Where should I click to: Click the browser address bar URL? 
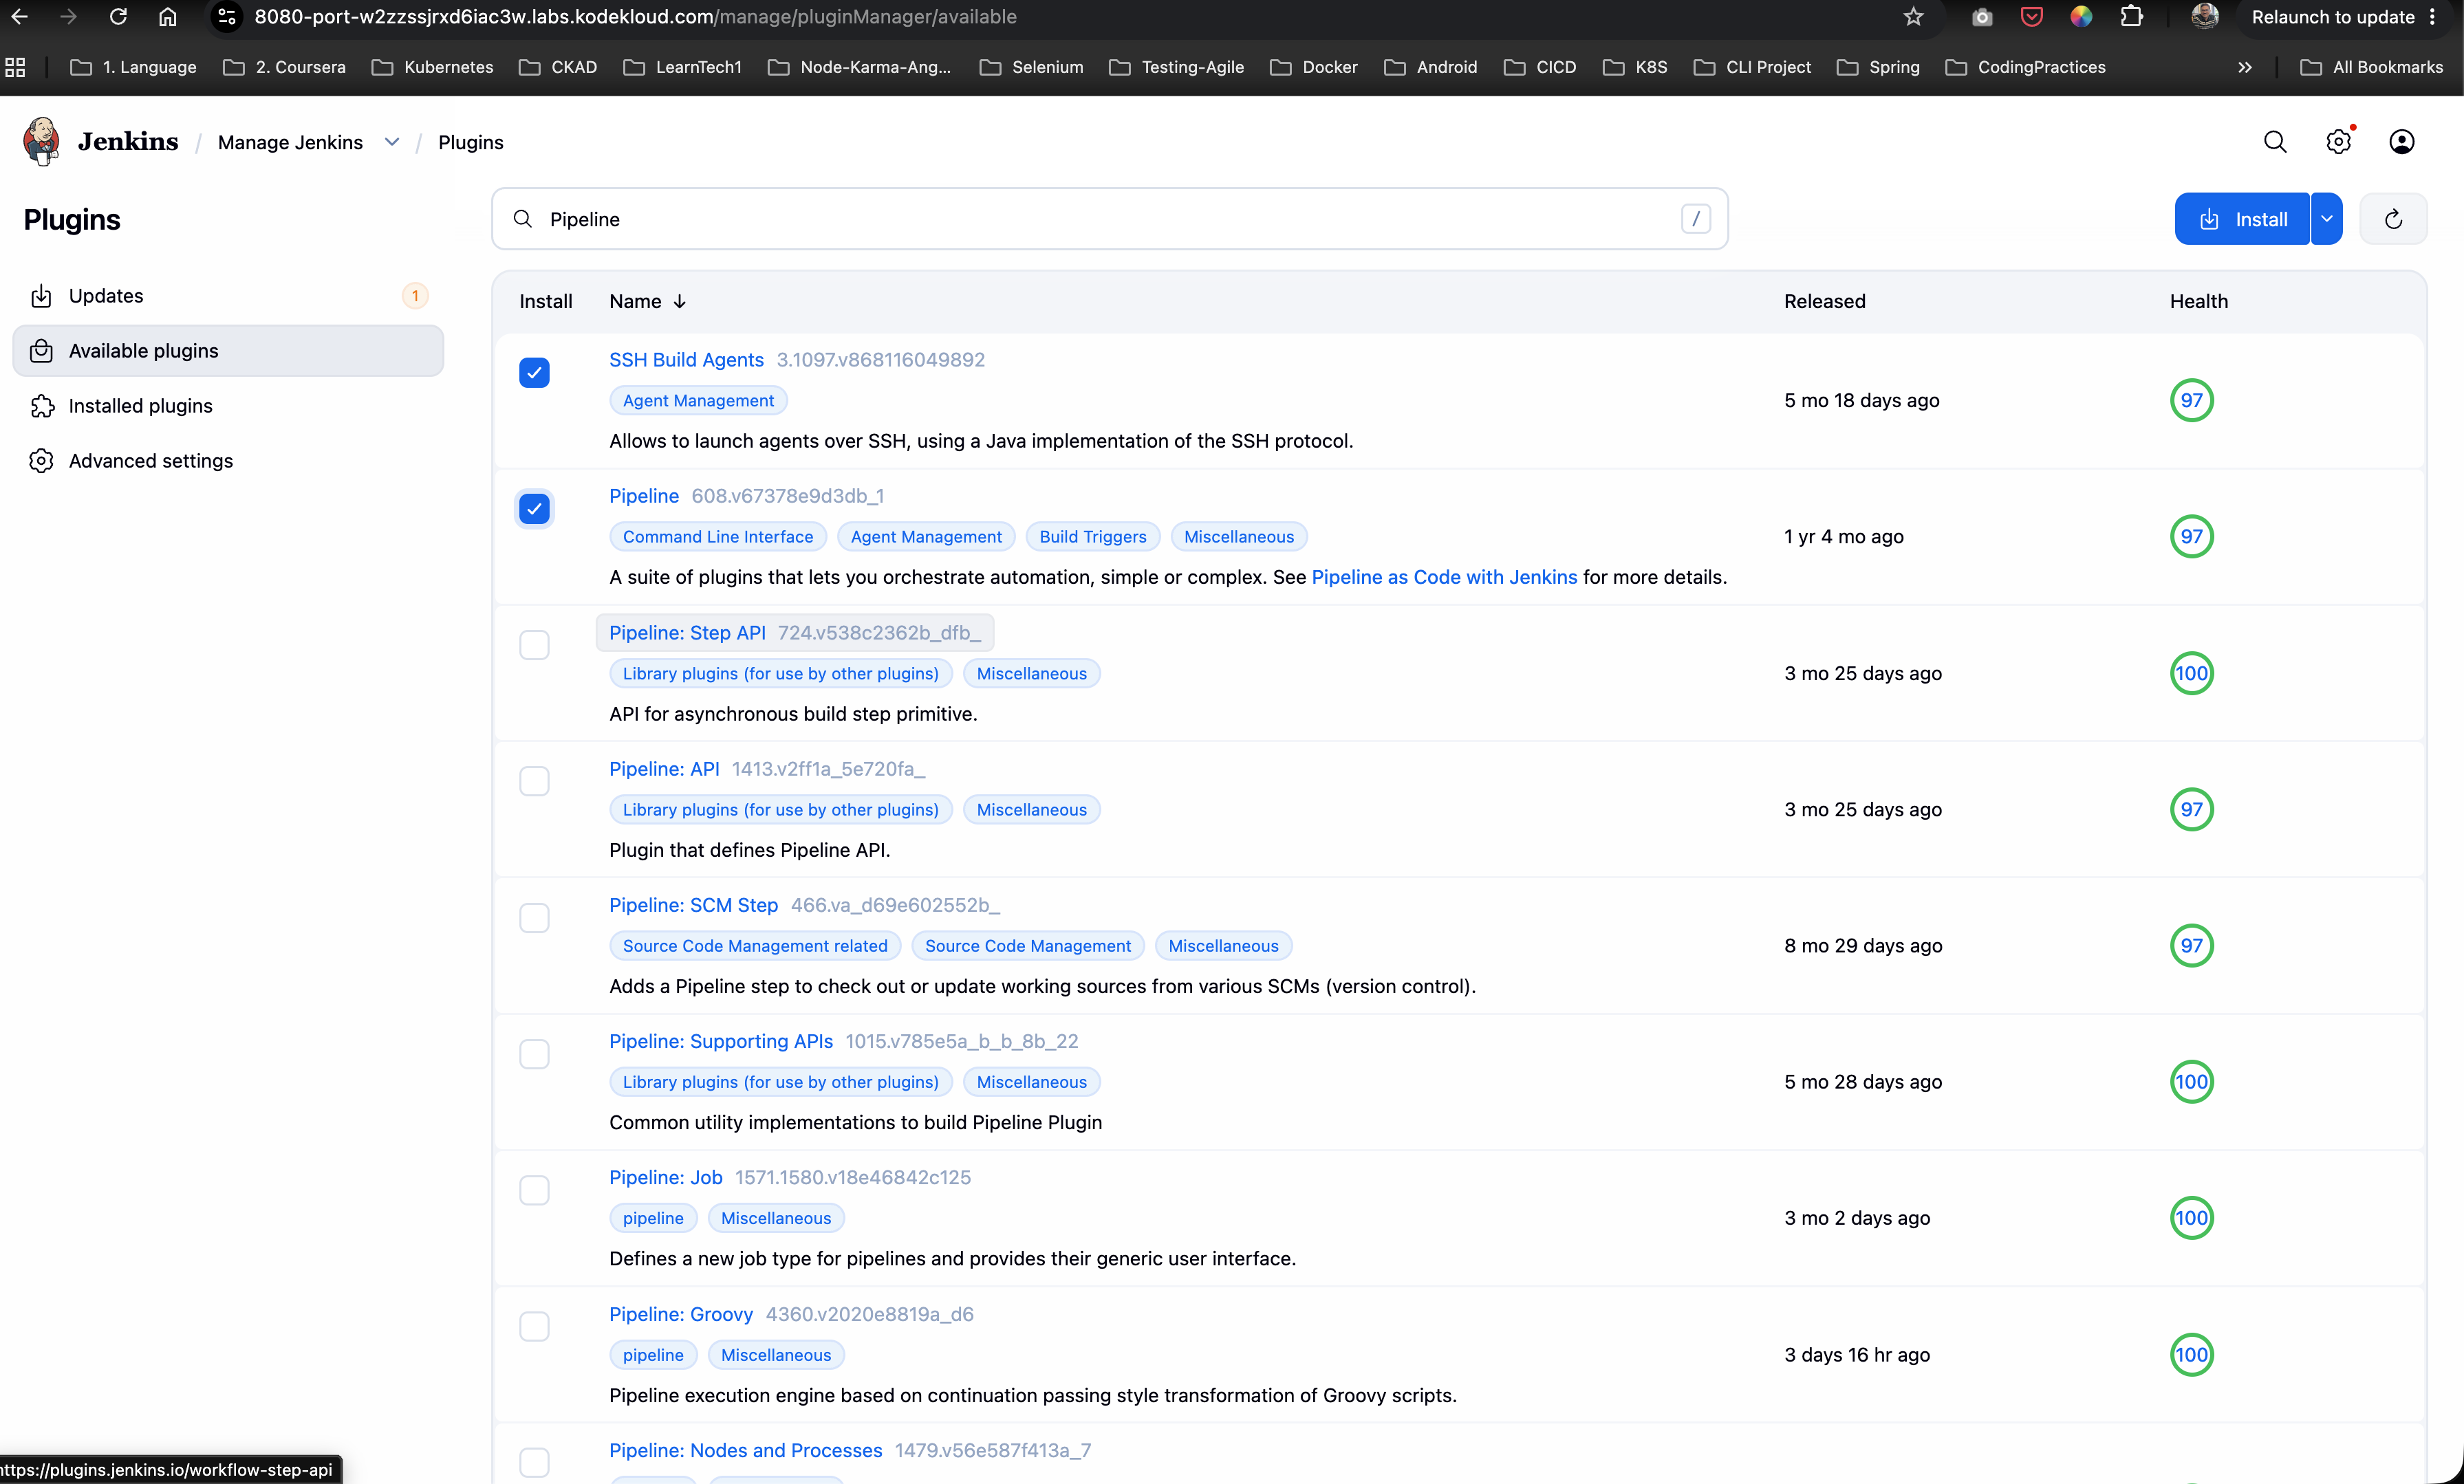click(635, 17)
